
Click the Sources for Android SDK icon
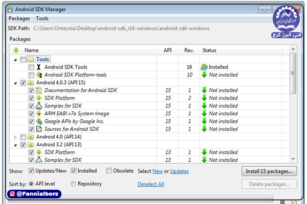[39, 129]
